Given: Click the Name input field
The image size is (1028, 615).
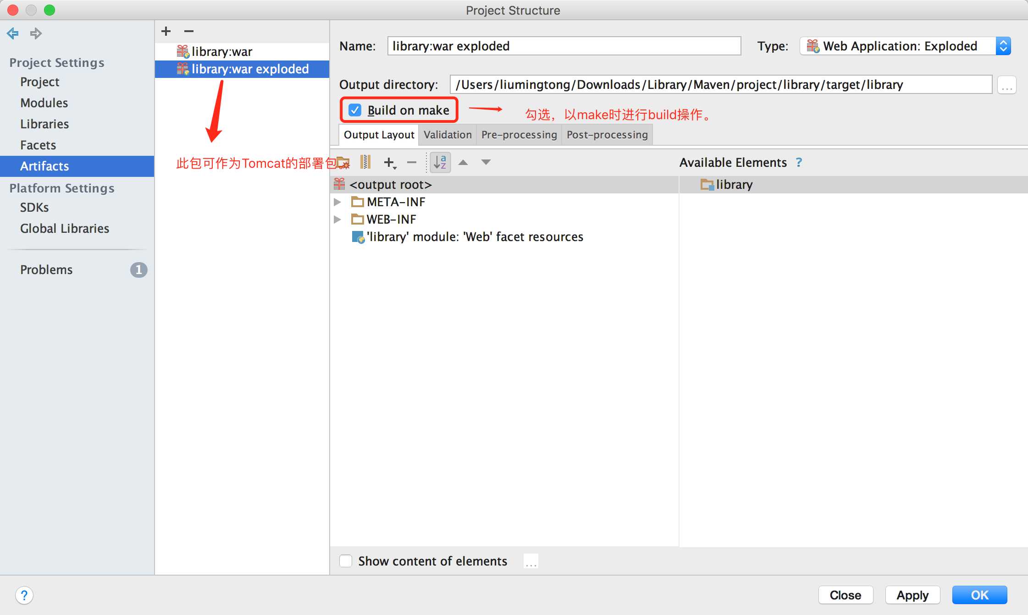Looking at the screenshot, I should (x=564, y=46).
